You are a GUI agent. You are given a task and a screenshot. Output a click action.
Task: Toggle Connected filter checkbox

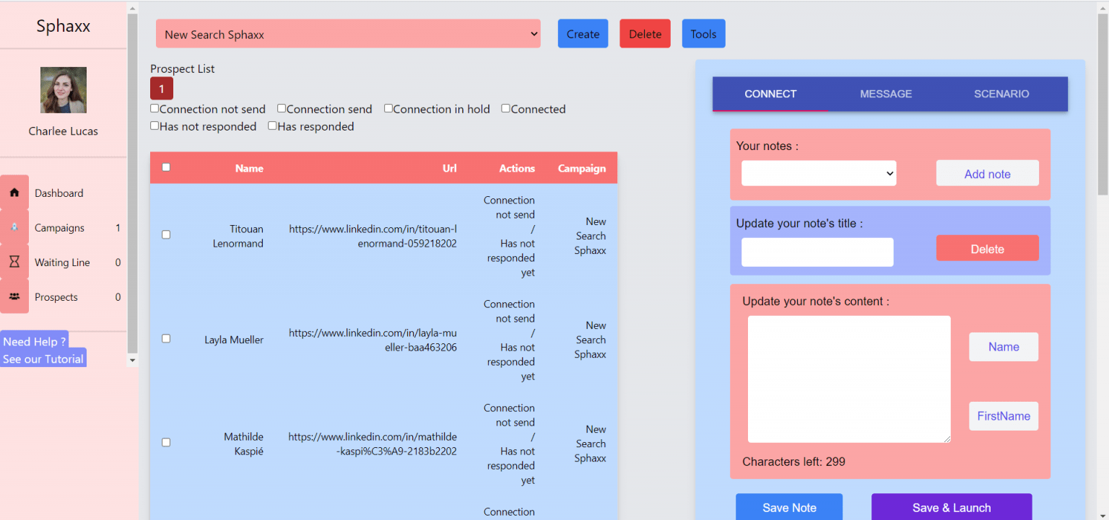(506, 108)
